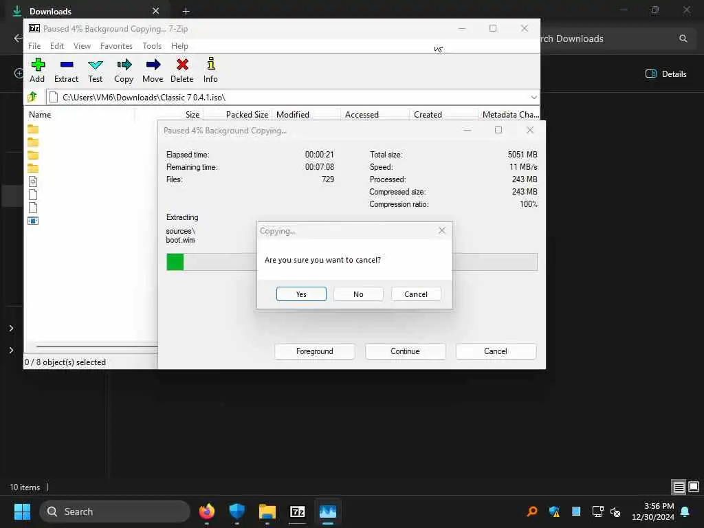Go up one folder level icon

click(x=32, y=97)
